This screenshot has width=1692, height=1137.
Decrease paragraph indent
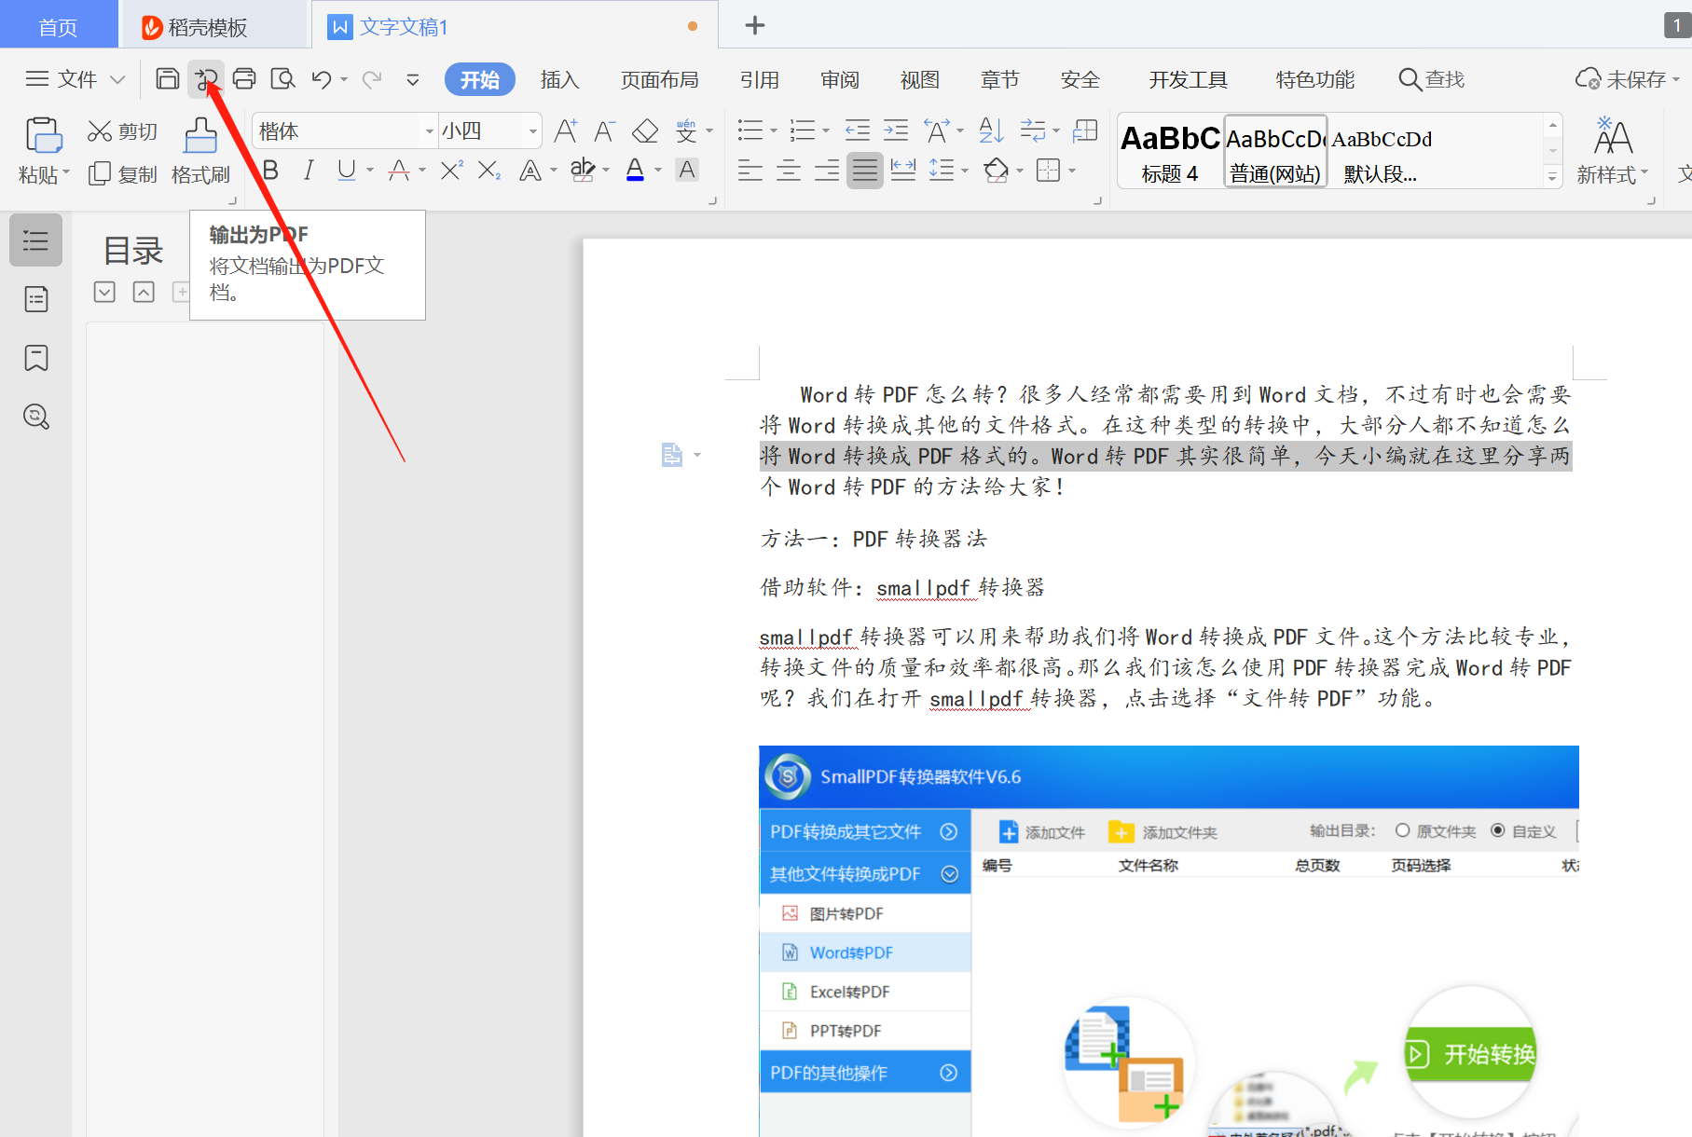(x=858, y=130)
